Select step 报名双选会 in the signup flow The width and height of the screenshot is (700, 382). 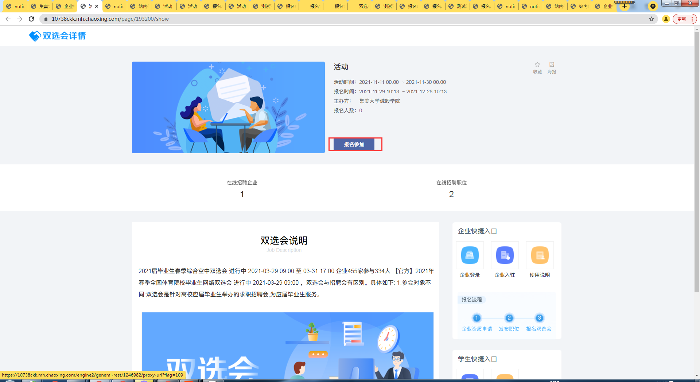(539, 323)
